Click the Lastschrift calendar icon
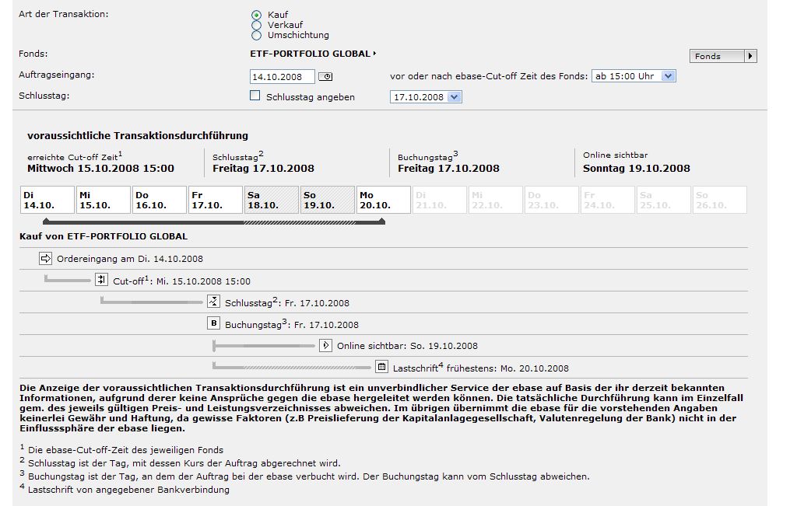 point(381,366)
